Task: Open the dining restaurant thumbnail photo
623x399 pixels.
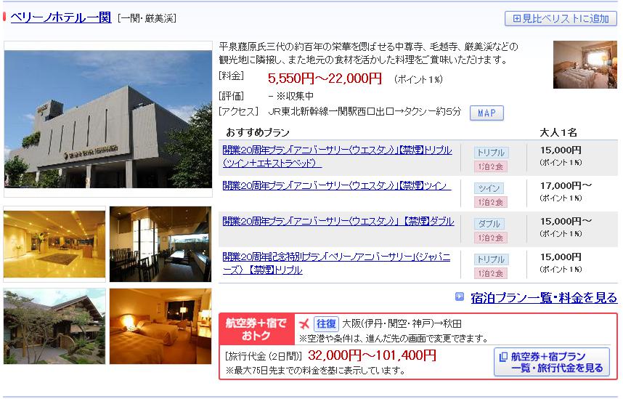Action: (160, 244)
